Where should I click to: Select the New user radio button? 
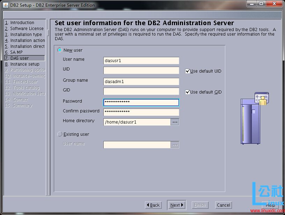[60, 50]
